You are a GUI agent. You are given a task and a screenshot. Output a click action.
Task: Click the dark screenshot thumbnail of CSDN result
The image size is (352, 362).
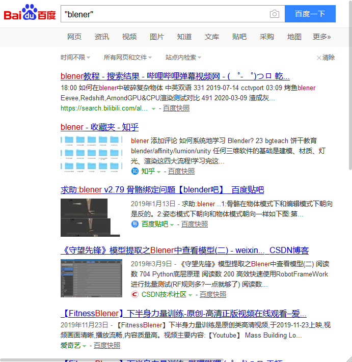92,278
